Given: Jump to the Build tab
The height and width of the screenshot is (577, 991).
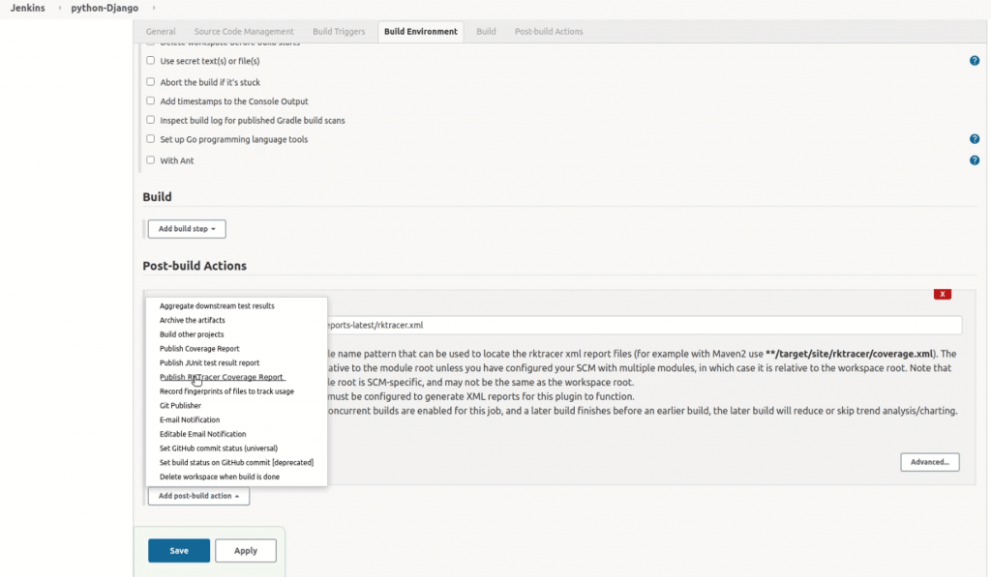Looking at the screenshot, I should click(486, 32).
